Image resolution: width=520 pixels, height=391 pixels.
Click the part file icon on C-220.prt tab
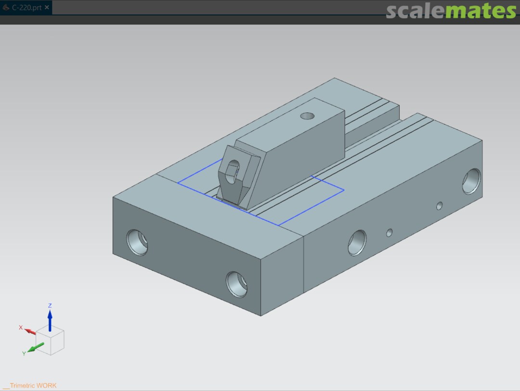coord(6,8)
